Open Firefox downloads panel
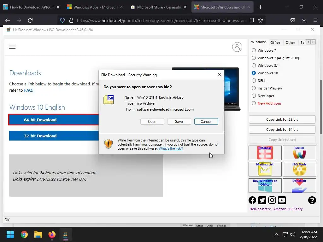The width and height of the screenshot is (323, 242). (x=304, y=20)
